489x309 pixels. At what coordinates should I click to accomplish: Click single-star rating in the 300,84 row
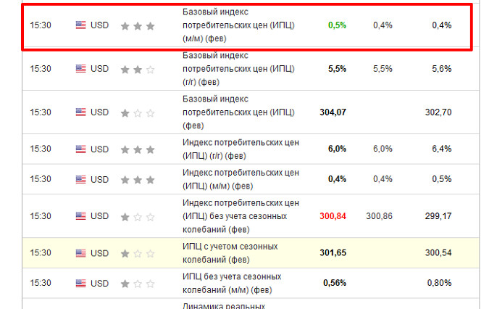click(138, 216)
